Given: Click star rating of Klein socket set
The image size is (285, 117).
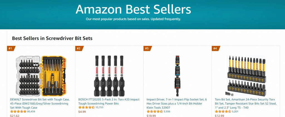Looking at the screenshot, I should click(155, 111).
